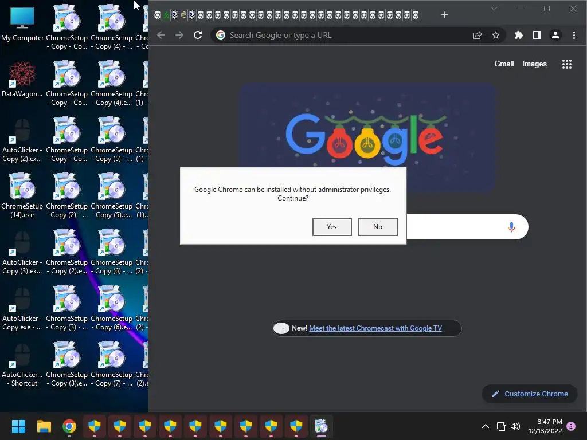Switch to Google Chrome on taskbar

tap(69, 426)
